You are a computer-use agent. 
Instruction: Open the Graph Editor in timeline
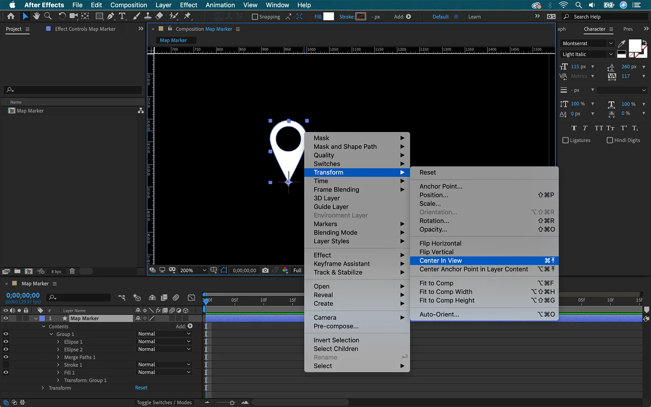(x=191, y=298)
